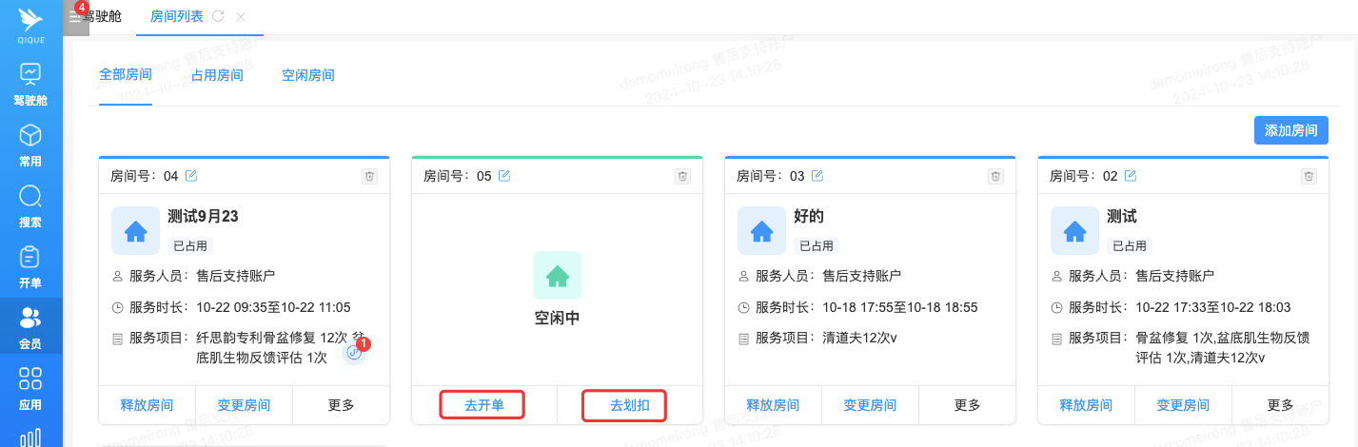Toggle the sidebar menu collapse button
Viewport: 1358px width, 447px height.
[x=75, y=17]
